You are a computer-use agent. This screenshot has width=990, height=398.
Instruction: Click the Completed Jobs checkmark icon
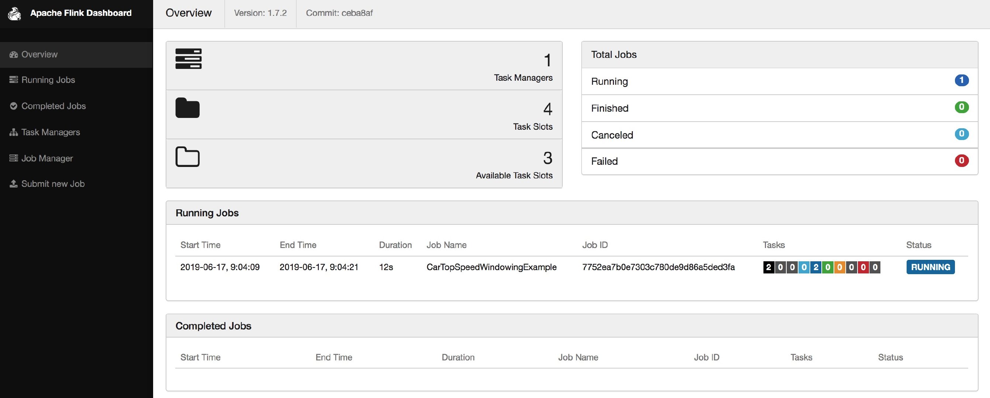(x=13, y=106)
